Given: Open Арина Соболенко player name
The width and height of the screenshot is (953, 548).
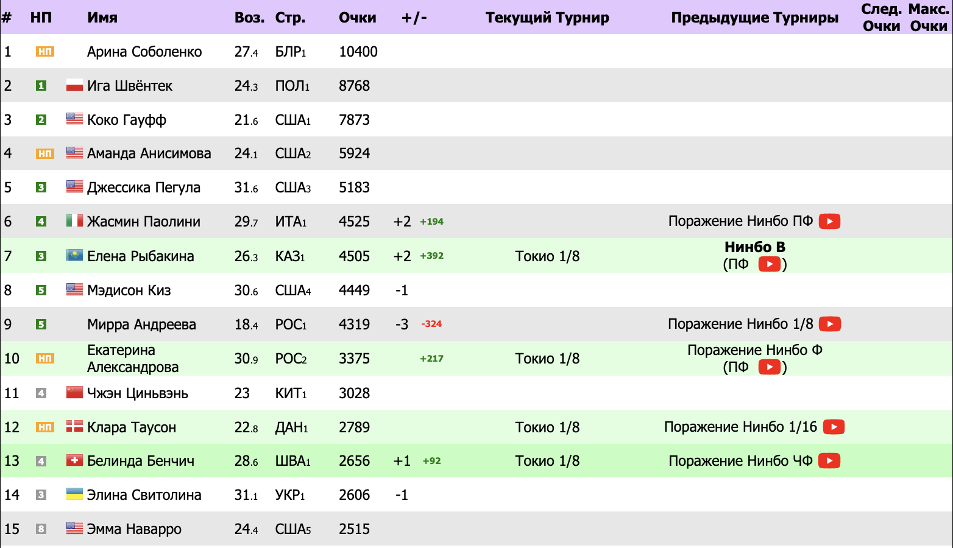Looking at the screenshot, I should 144,52.
